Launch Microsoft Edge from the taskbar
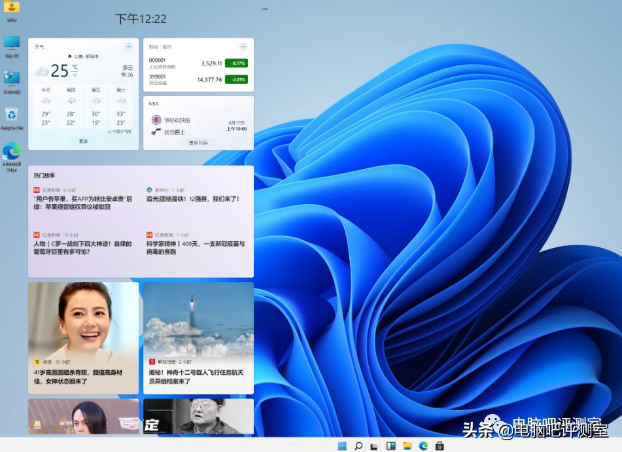Screen dimensions: 622x452 [423, 445]
